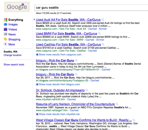Click About 172,000 results text
This screenshot has height=130, width=148.
[53, 13]
